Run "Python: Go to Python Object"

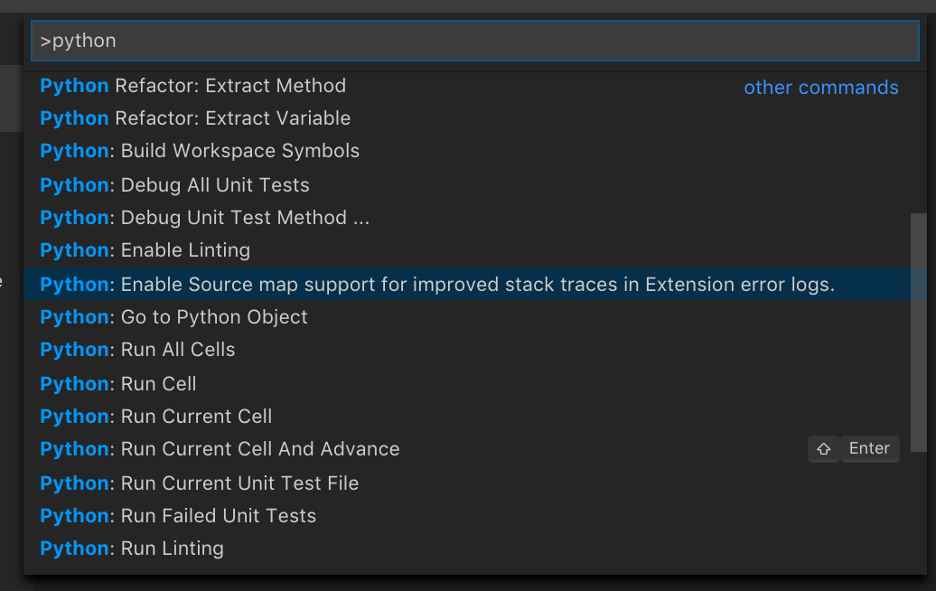coord(173,317)
